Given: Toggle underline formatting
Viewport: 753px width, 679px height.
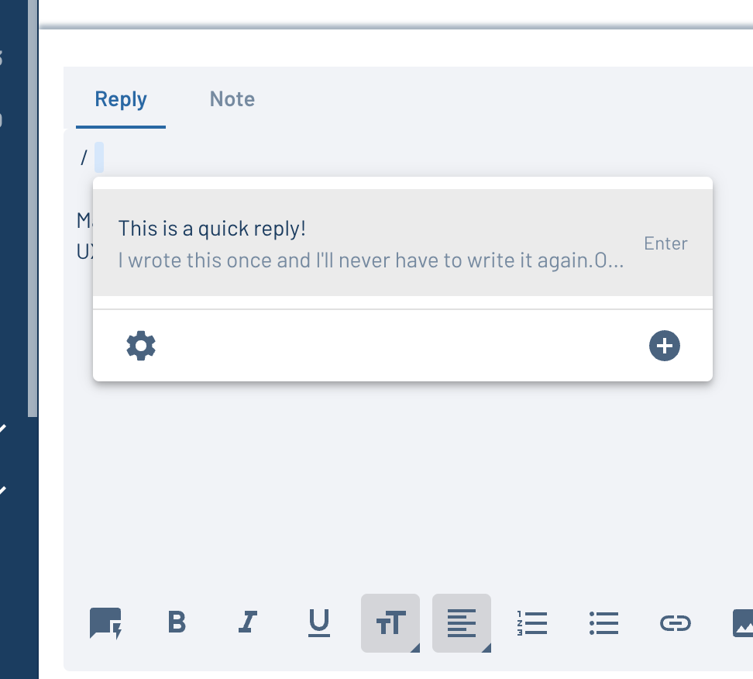Looking at the screenshot, I should click(x=319, y=623).
